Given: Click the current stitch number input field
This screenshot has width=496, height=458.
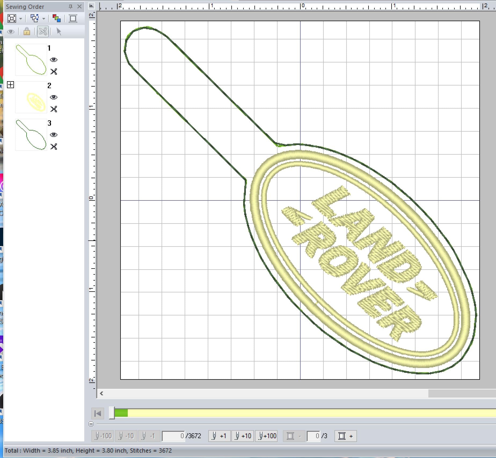Looking at the screenshot, I should [x=173, y=436].
